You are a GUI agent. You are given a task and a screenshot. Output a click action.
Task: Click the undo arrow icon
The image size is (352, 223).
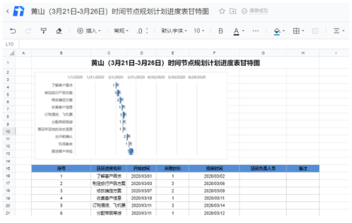[13, 31]
